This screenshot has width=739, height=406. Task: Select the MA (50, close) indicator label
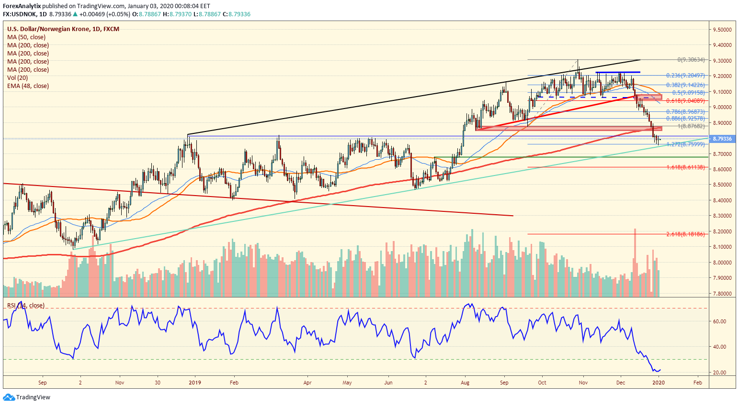click(x=26, y=37)
